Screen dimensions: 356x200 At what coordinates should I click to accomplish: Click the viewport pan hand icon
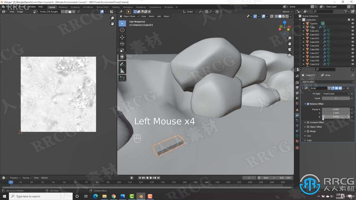tap(290, 44)
